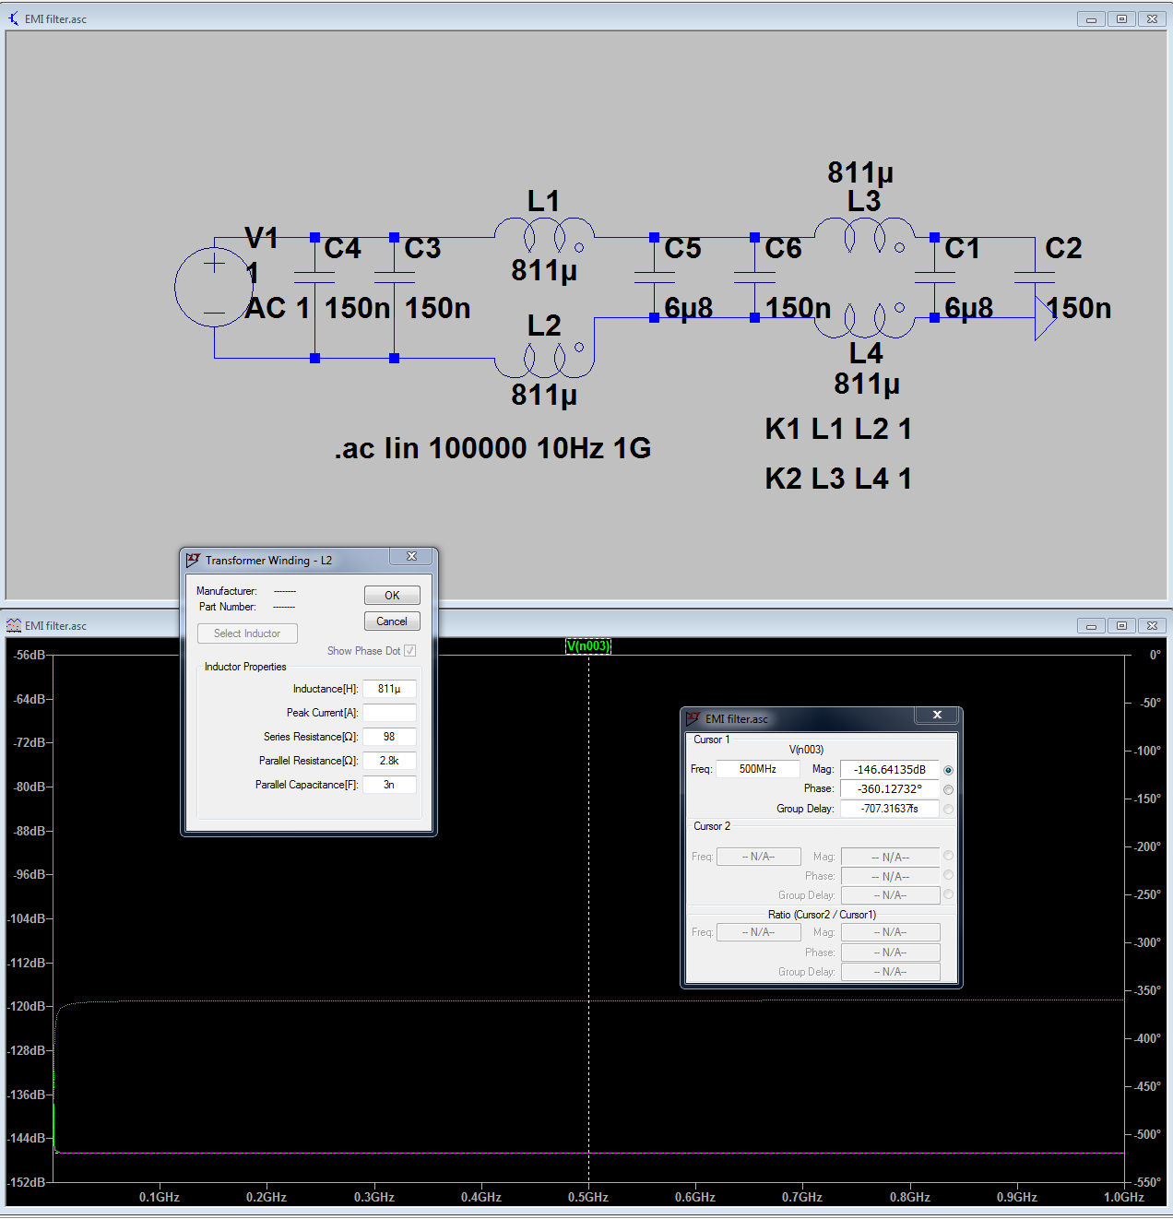The height and width of the screenshot is (1219, 1173).
Task: Click the -350° phase axis label
Action: (1149, 990)
